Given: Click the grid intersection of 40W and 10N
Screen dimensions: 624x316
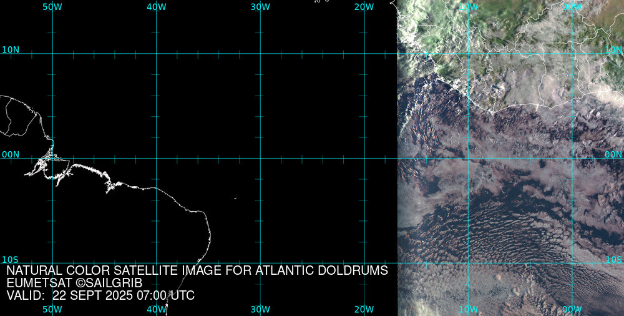Looking at the screenshot, I should [x=156, y=53].
